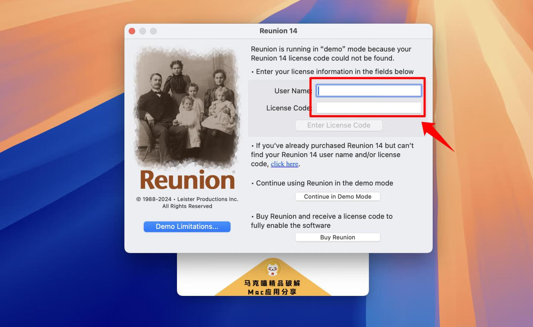This screenshot has width=533, height=327.
Task: Click the Enter License Code button
Action: pos(339,125)
